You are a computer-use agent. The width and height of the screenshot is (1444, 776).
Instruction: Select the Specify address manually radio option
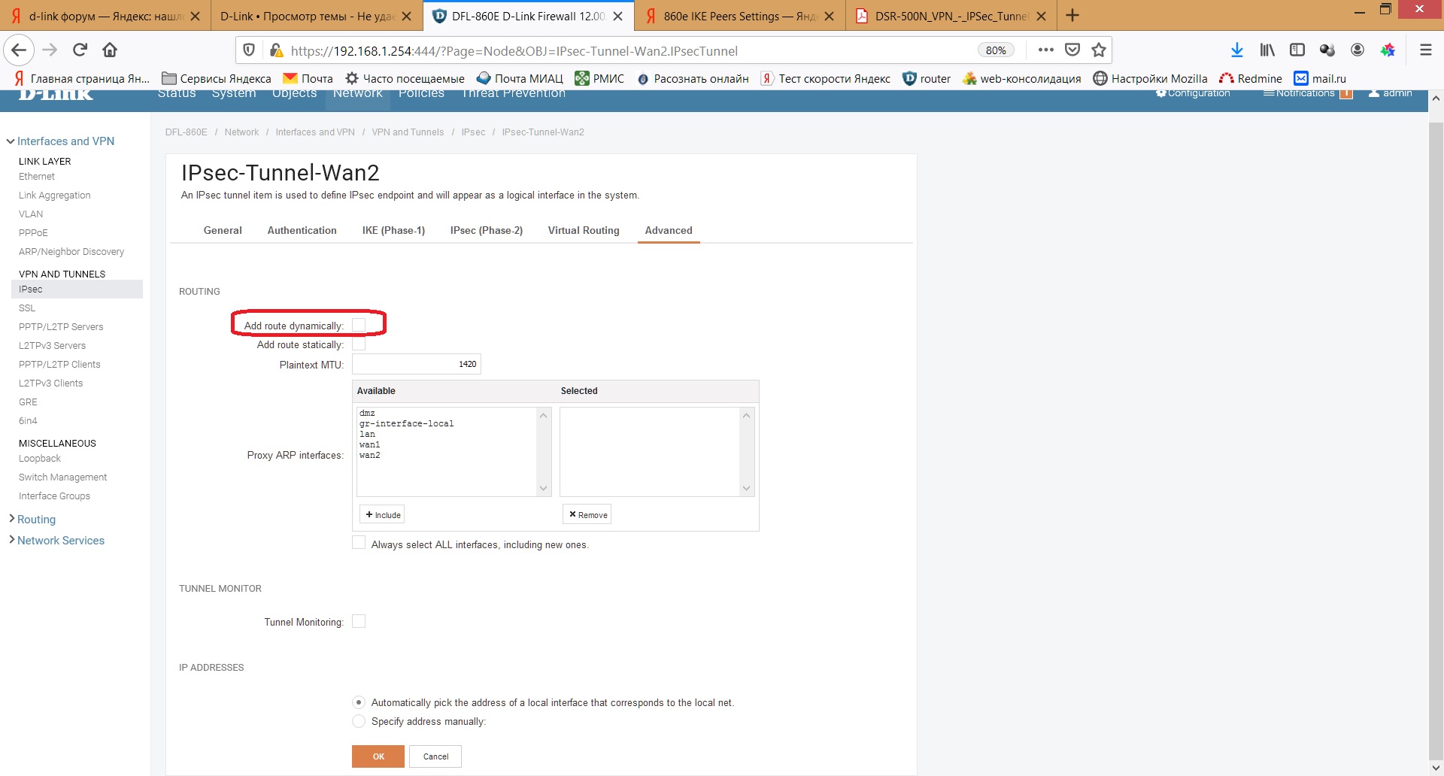pos(359,721)
